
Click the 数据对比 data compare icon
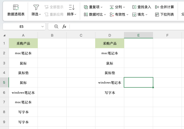click(86, 15)
